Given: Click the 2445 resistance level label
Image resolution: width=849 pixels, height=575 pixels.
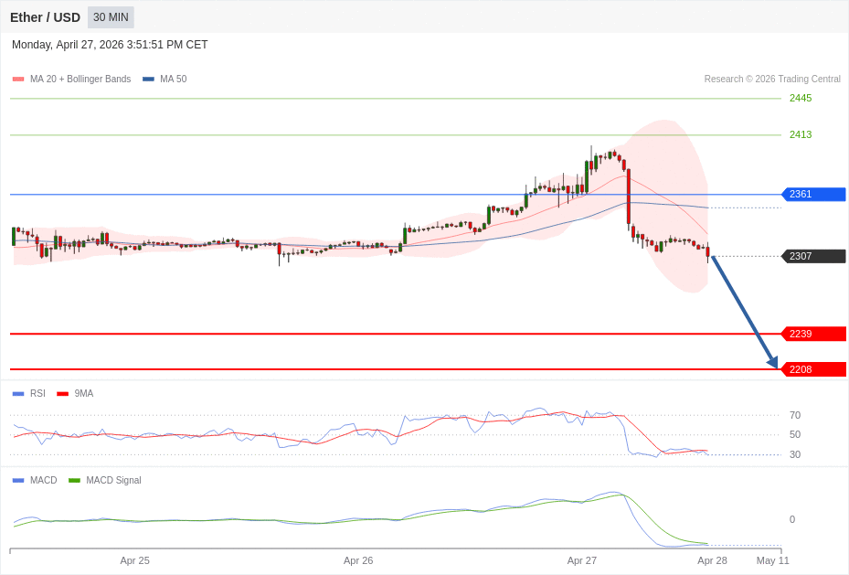Looking at the screenshot, I should 801,99.
